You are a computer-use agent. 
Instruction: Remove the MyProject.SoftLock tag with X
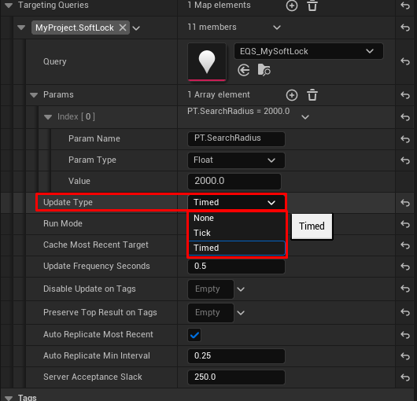click(x=123, y=28)
